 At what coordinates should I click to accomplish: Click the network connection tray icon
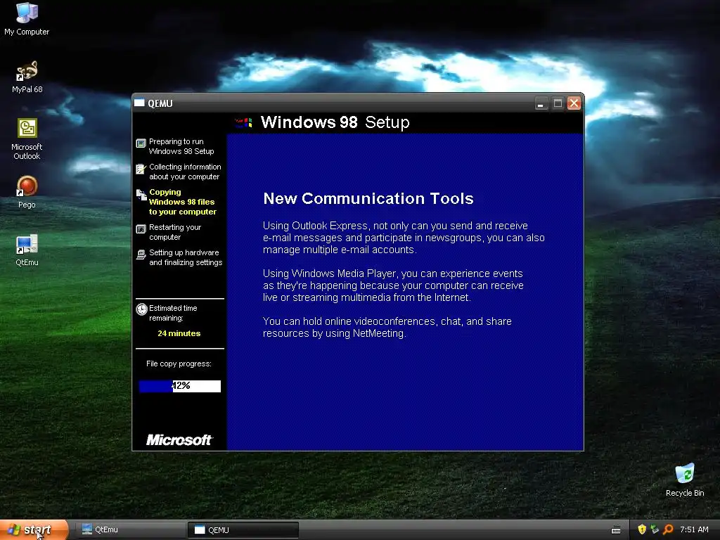coord(655,529)
